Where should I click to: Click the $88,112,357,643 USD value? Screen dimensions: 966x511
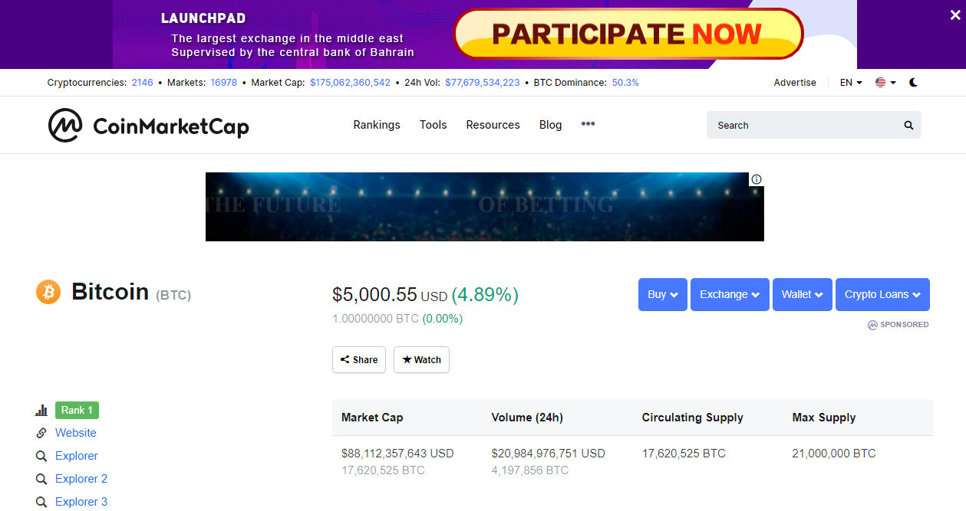[x=397, y=454]
